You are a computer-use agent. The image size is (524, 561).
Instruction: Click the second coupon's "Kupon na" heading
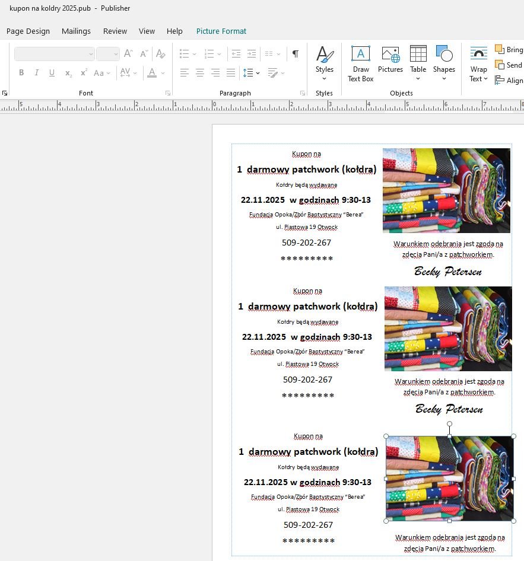click(x=307, y=291)
